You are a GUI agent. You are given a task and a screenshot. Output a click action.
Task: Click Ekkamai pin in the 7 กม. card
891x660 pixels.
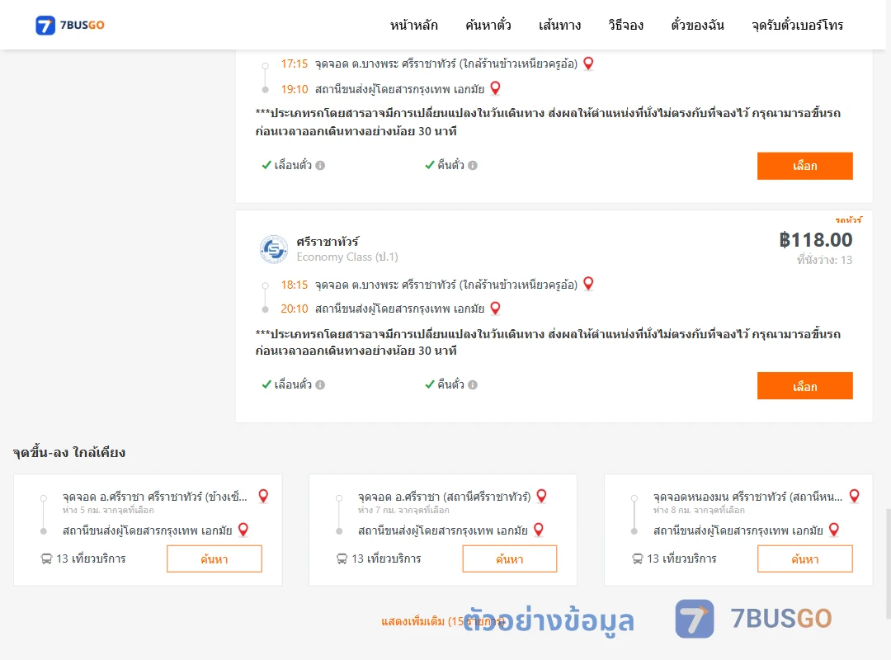click(539, 530)
